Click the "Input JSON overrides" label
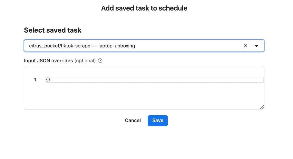 point(48,61)
